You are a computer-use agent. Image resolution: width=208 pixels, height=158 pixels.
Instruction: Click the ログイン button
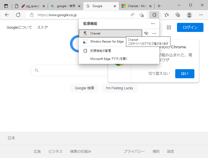[x=190, y=27]
